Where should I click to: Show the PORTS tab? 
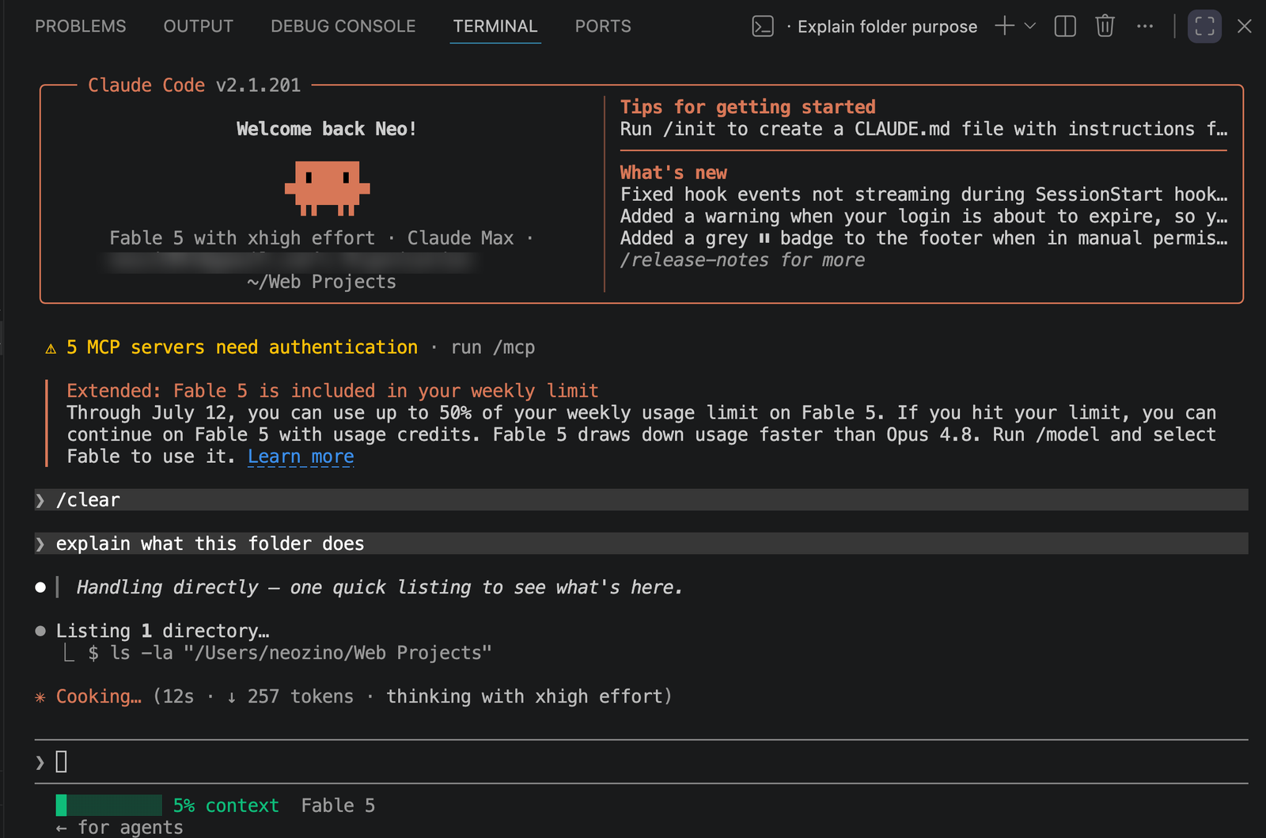coord(603,26)
